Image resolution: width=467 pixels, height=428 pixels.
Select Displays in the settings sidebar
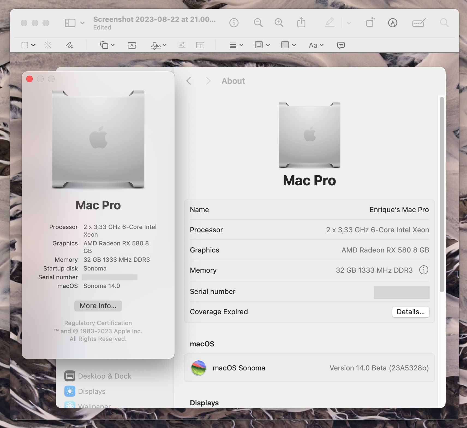point(85,391)
